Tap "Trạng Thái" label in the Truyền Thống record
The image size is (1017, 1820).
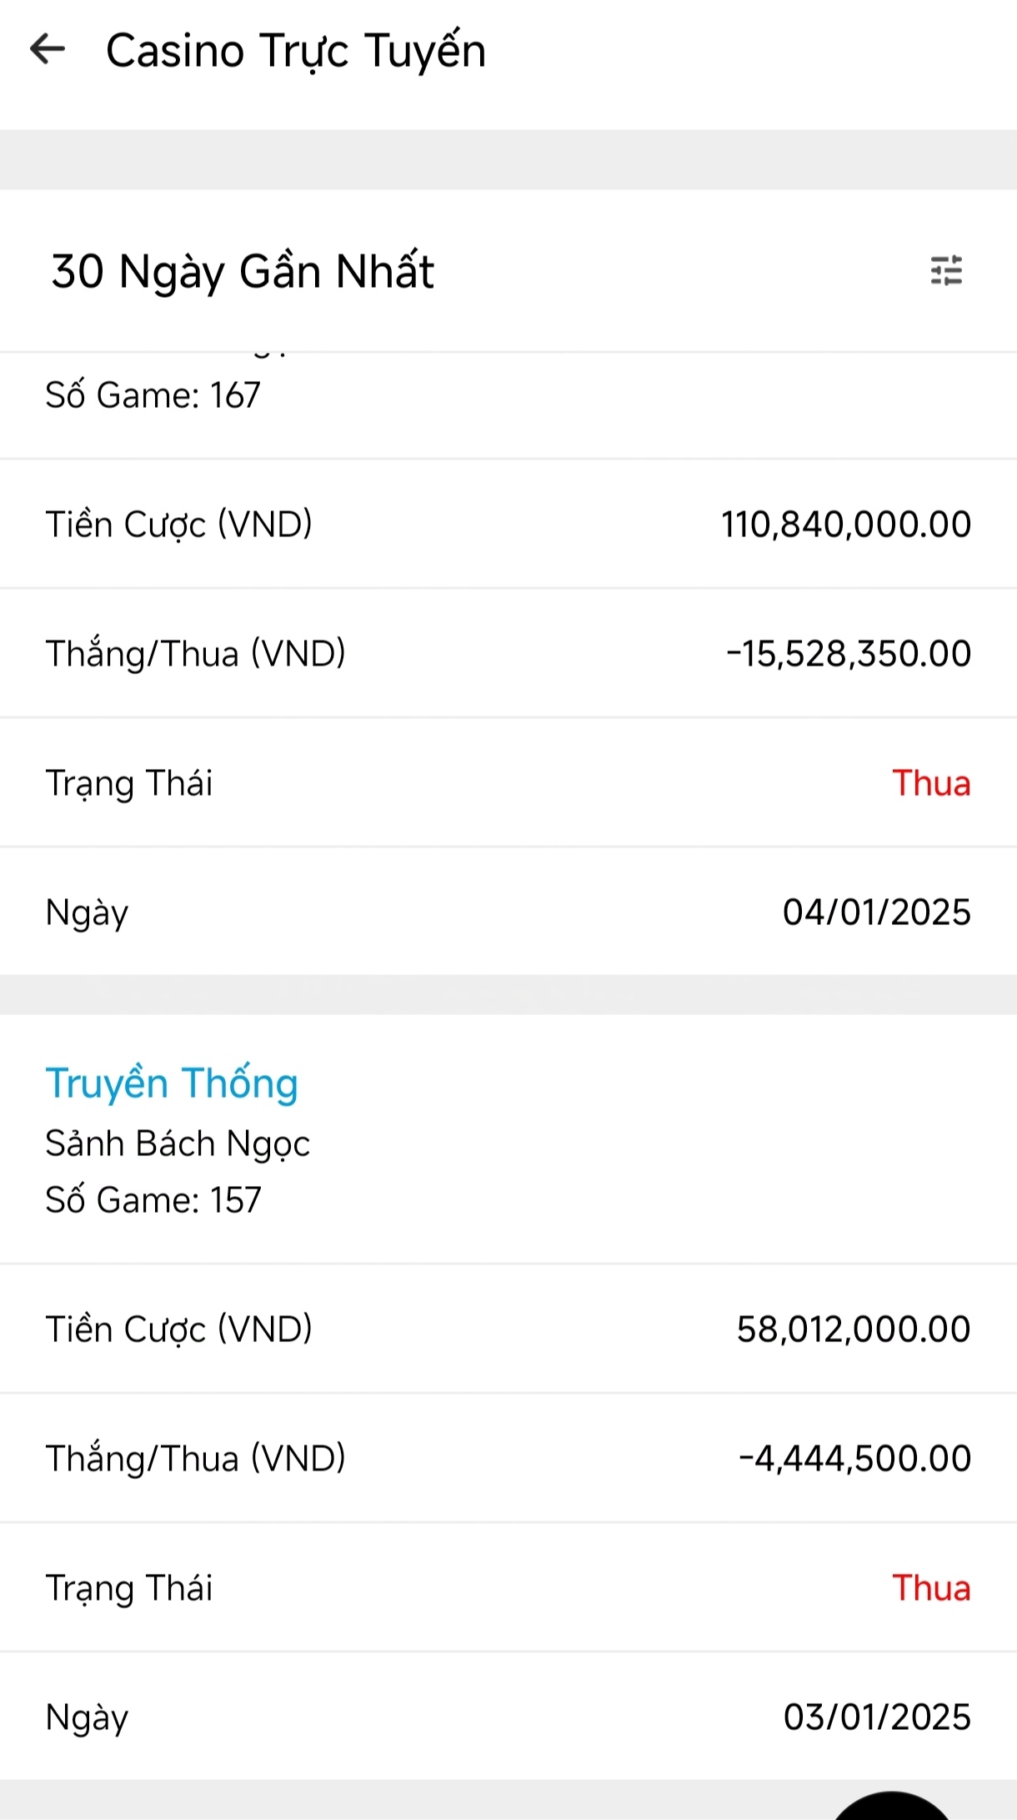129,1588
